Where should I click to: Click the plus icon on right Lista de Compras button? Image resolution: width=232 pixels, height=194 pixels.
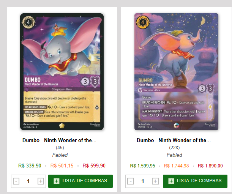click(x=171, y=181)
